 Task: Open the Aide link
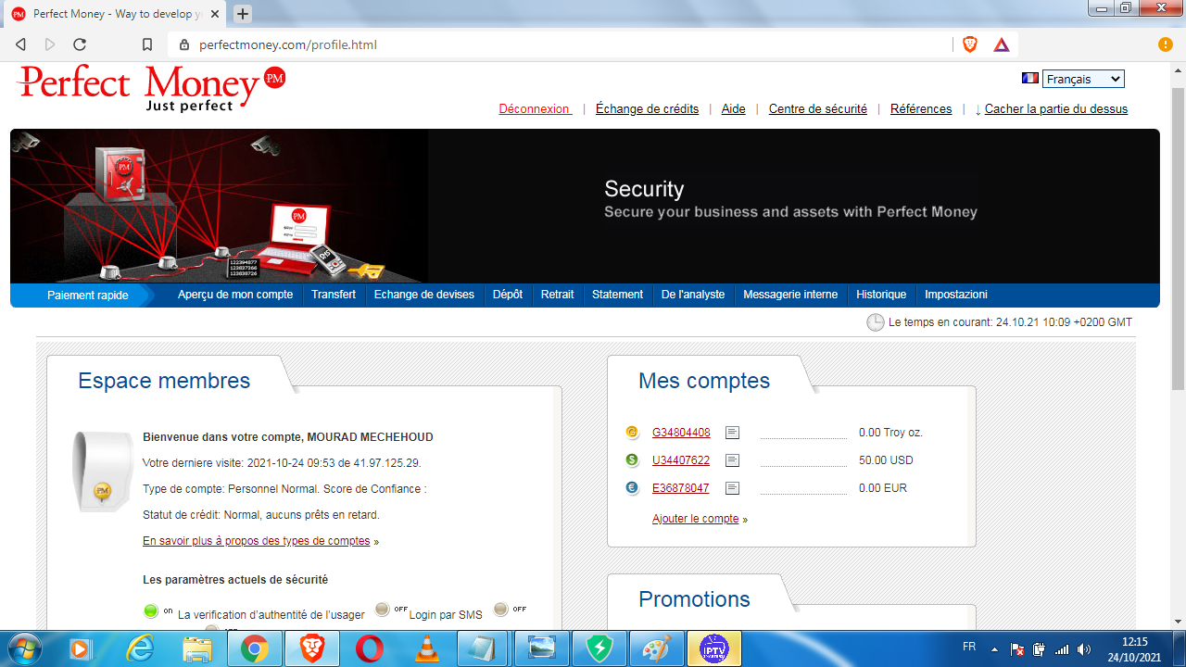734,108
